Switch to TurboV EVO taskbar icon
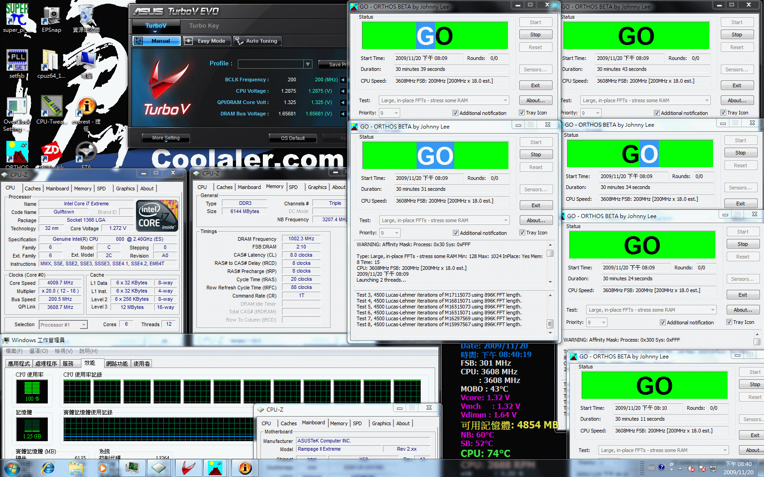The image size is (764, 477). click(x=188, y=468)
